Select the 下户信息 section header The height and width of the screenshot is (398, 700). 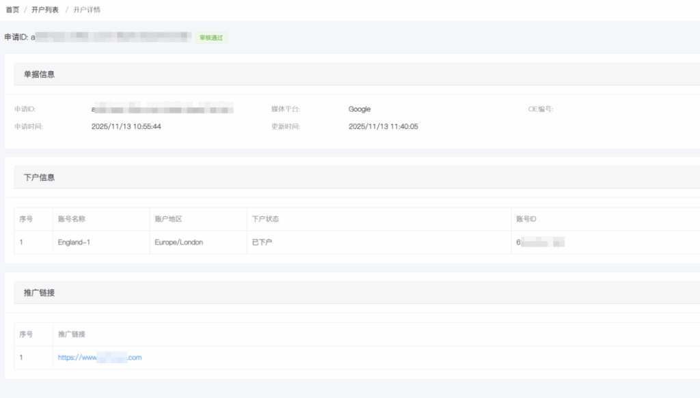coord(40,177)
